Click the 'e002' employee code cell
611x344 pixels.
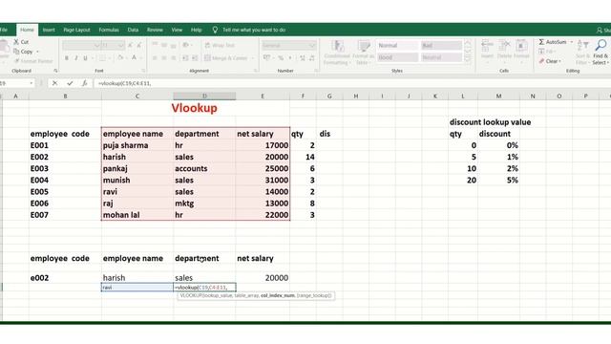[x=65, y=278]
